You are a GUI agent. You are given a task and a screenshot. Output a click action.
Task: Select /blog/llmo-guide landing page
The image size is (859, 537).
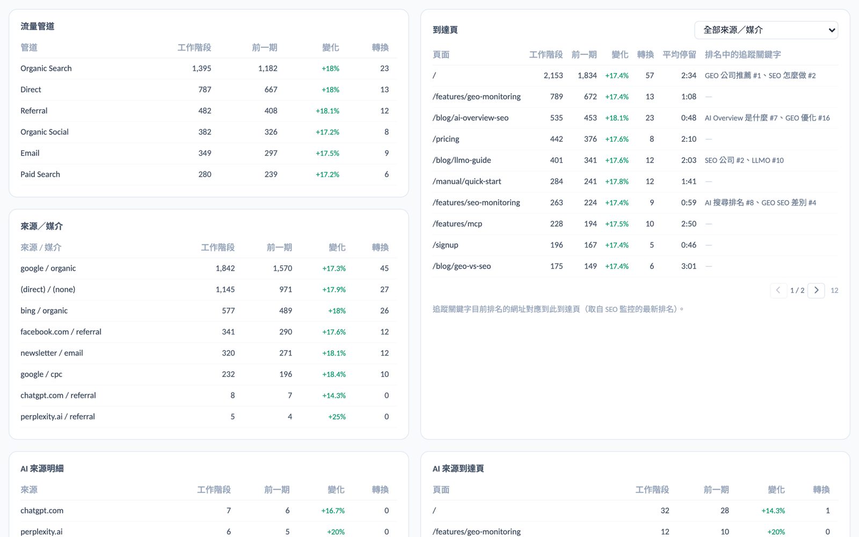point(462,160)
